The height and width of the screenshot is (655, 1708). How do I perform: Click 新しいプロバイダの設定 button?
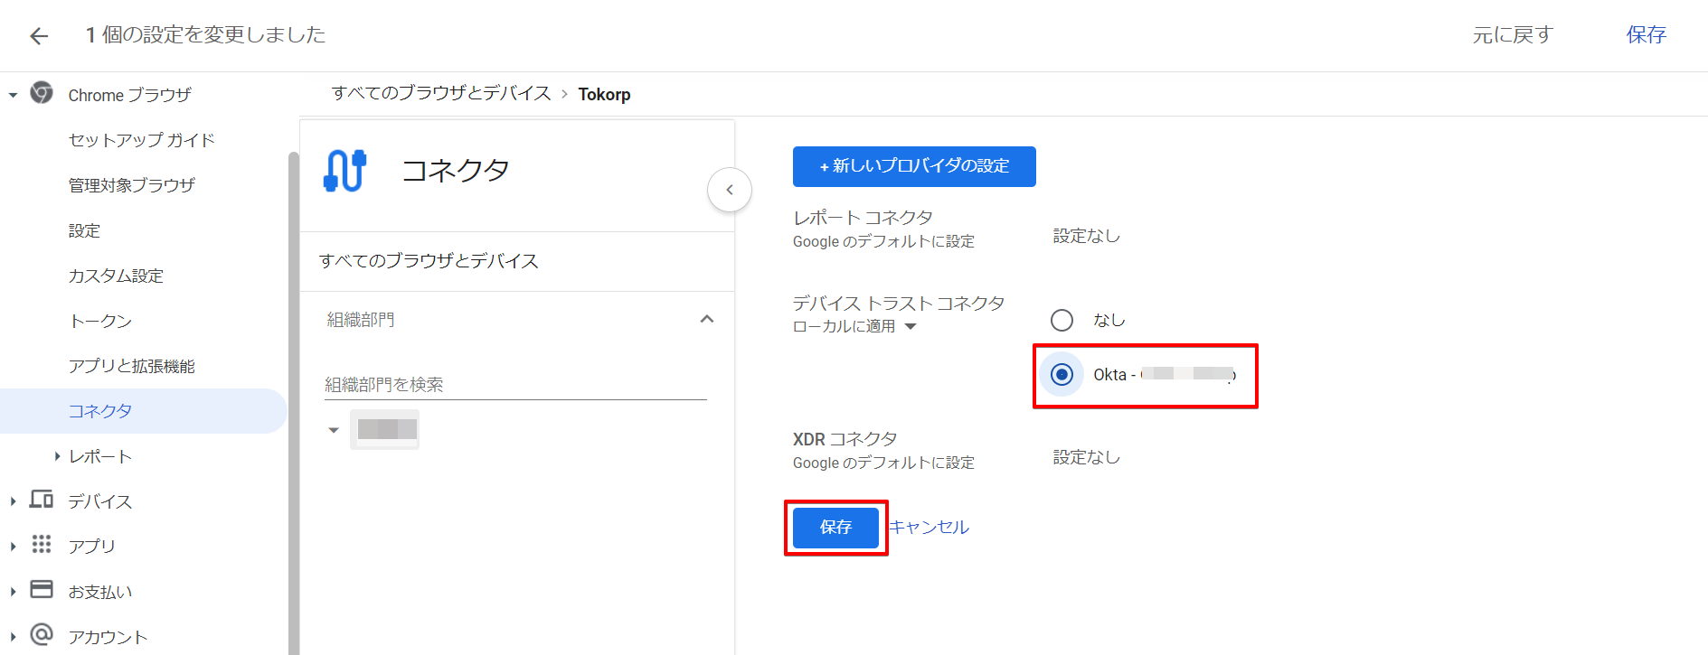[913, 166]
